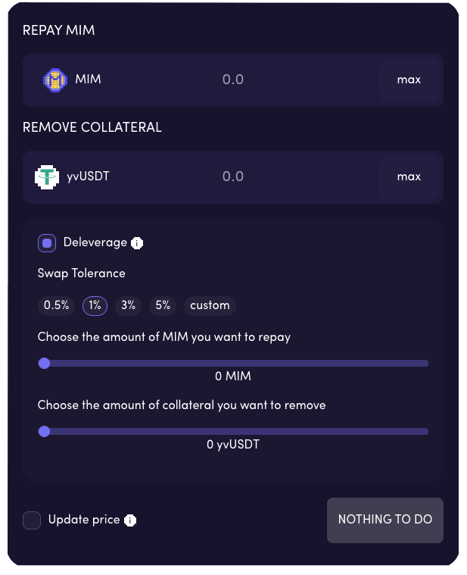Click the Update price info icon
The width and height of the screenshot is (467, 575).
(130, 520)
